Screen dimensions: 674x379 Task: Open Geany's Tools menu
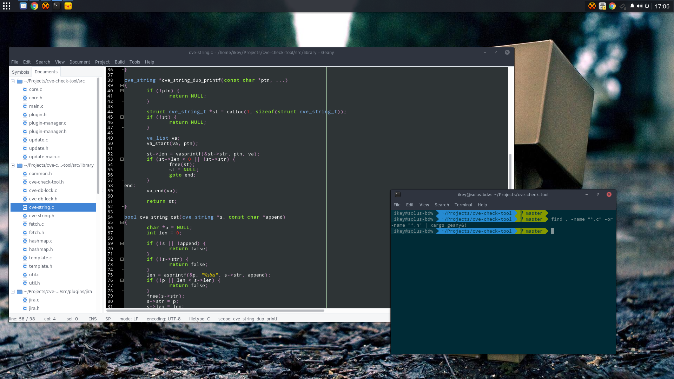pyautogui.click(x=135, y=62)
